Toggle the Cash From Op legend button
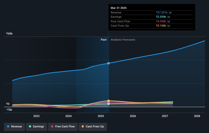The image size is (209, 133). [x=93, y=127]
